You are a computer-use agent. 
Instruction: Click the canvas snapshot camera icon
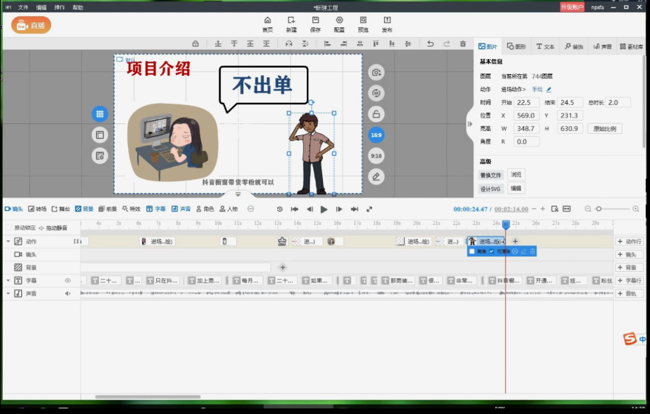coord(376,73)
